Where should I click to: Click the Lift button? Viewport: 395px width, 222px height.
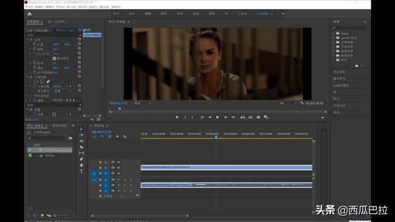243,117
